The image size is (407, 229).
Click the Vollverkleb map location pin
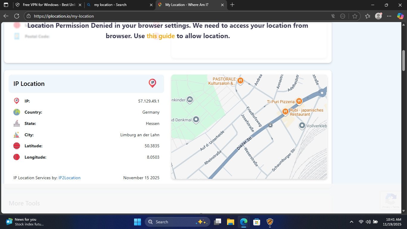(302, 126)
